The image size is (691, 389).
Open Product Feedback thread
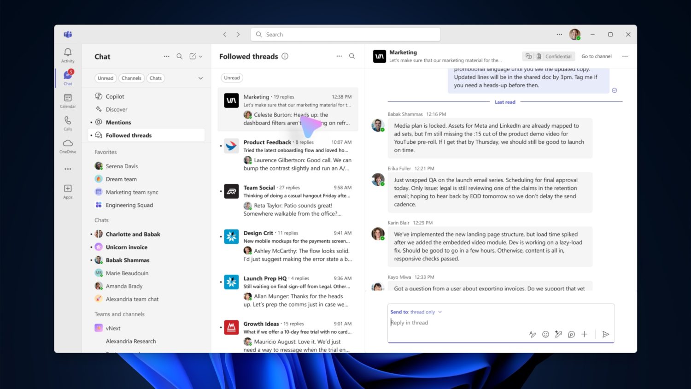(288, 155)
